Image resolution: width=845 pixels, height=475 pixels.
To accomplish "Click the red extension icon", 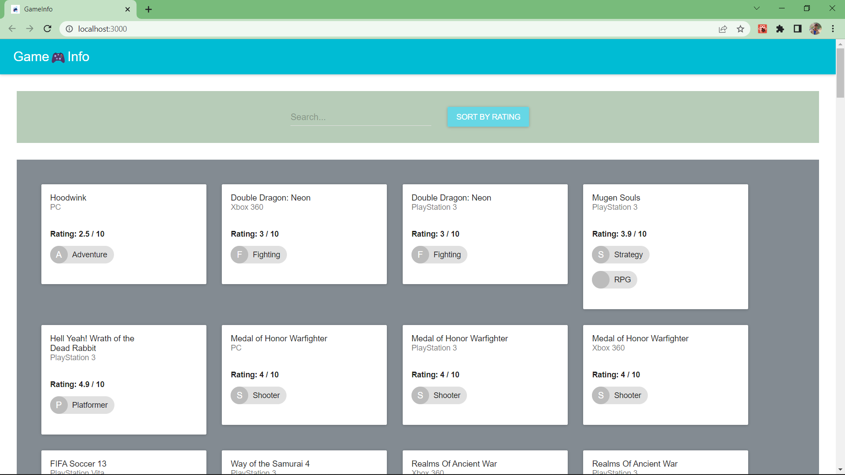I will 762,29.
